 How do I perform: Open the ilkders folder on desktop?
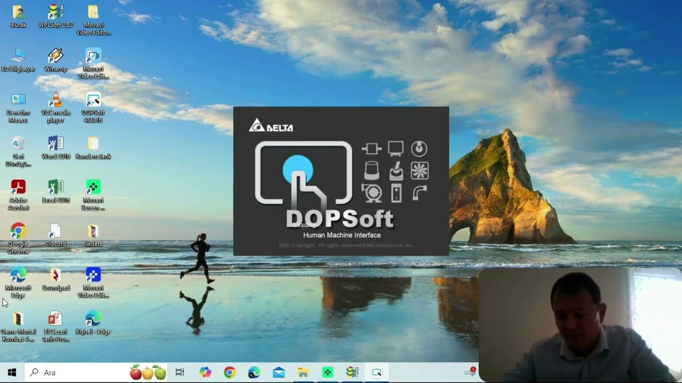pyautogui.click(x=93, y=235)
